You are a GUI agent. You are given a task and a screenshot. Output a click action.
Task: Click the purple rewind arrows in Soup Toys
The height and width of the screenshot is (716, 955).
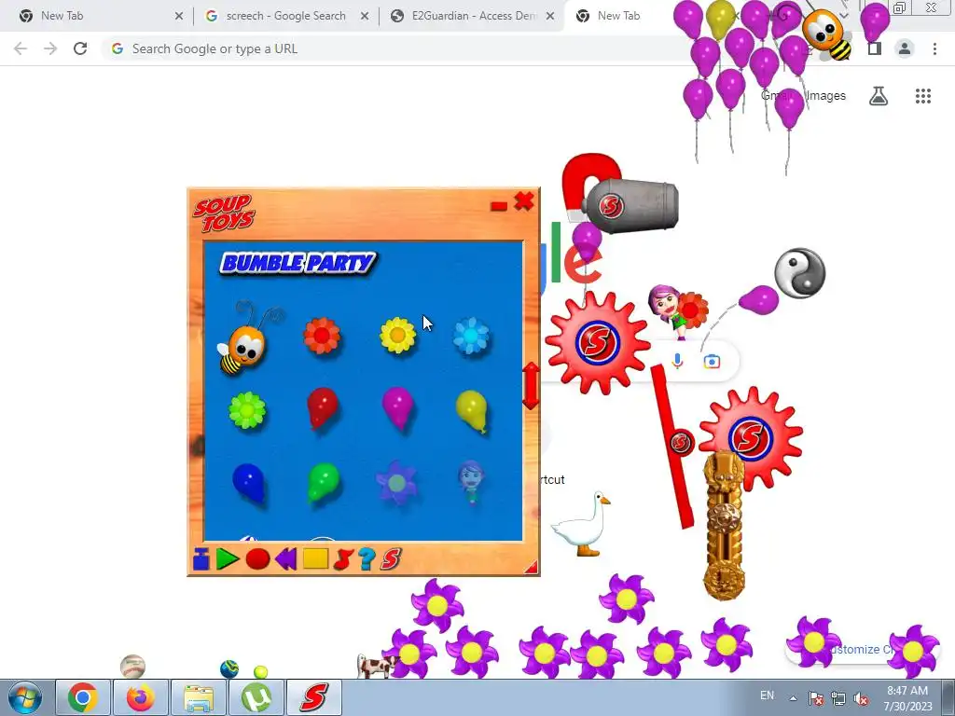tap(285, 559)
